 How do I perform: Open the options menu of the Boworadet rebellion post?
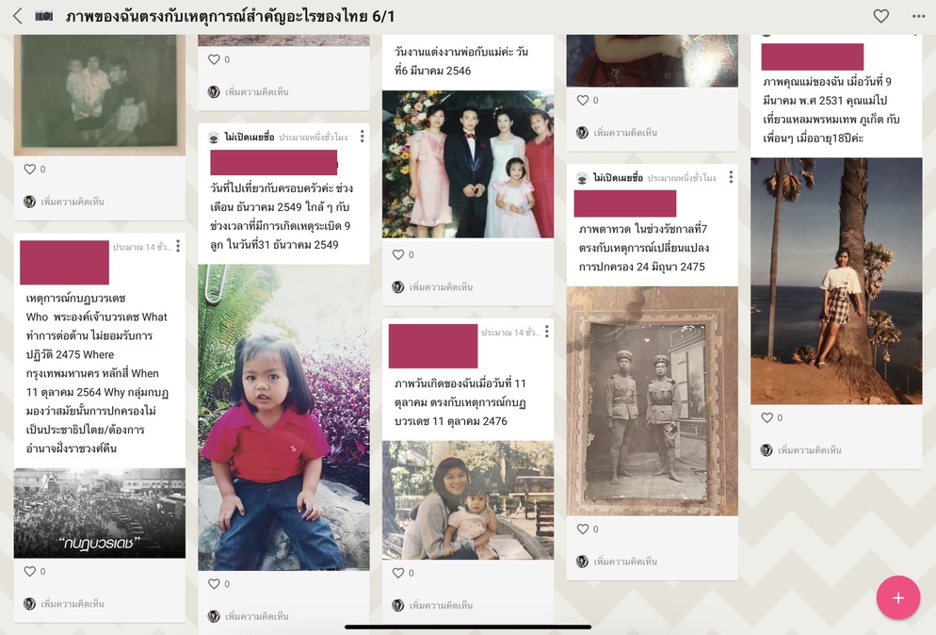click(x=178, y=246)
